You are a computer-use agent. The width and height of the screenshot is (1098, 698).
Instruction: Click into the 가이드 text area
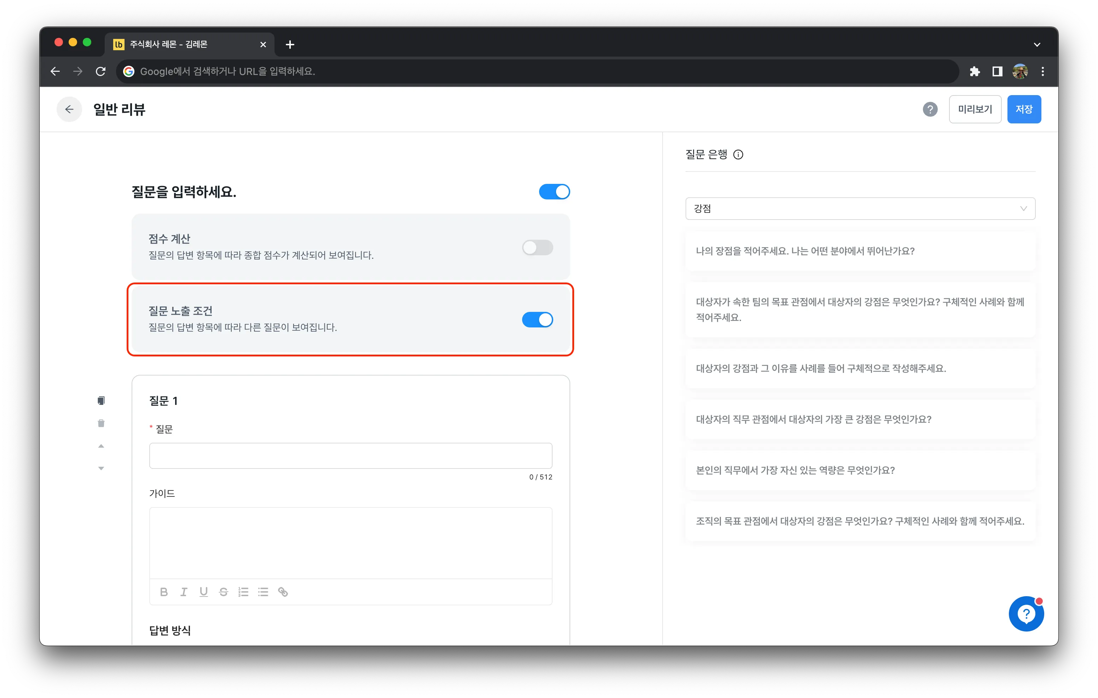[x=351, y=542]
